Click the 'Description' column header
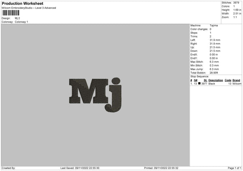Screen dimensions: 243x171 [x=215, y=80]
